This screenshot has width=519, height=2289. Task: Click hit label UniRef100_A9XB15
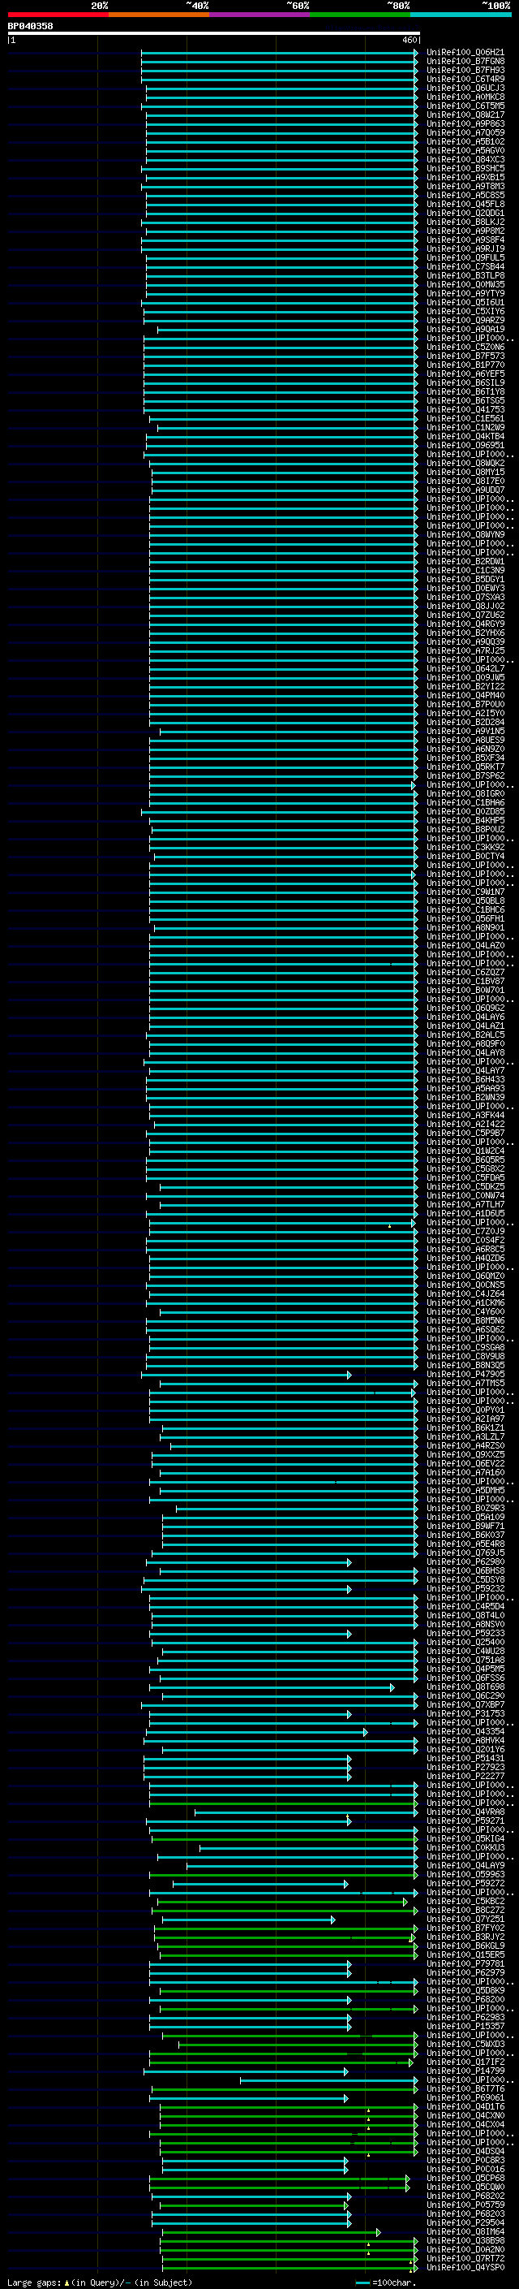(465, 178)
